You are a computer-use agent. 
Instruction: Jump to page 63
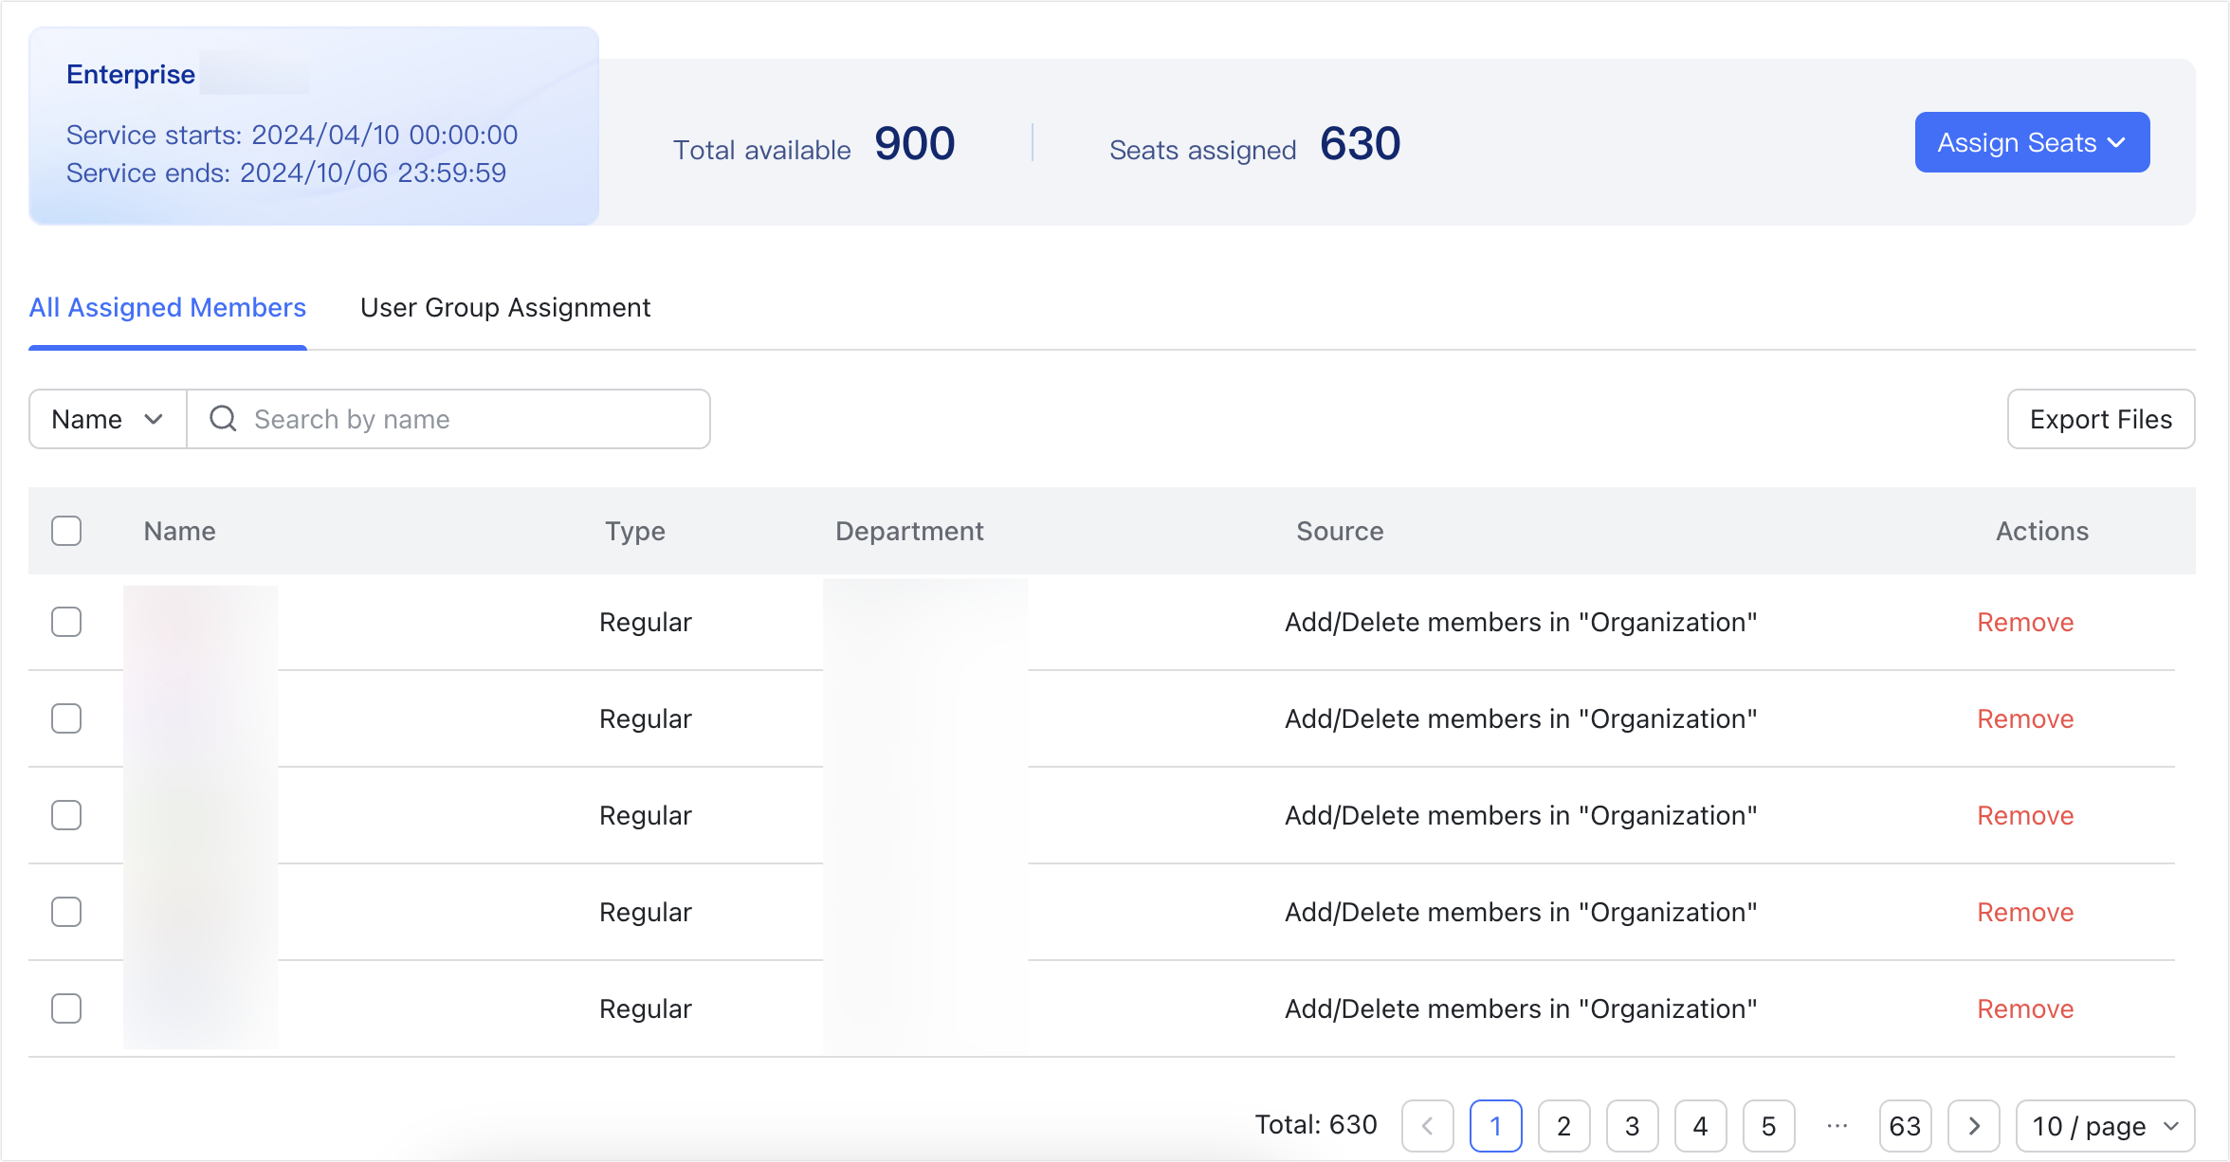[x=1905, y=1126]
